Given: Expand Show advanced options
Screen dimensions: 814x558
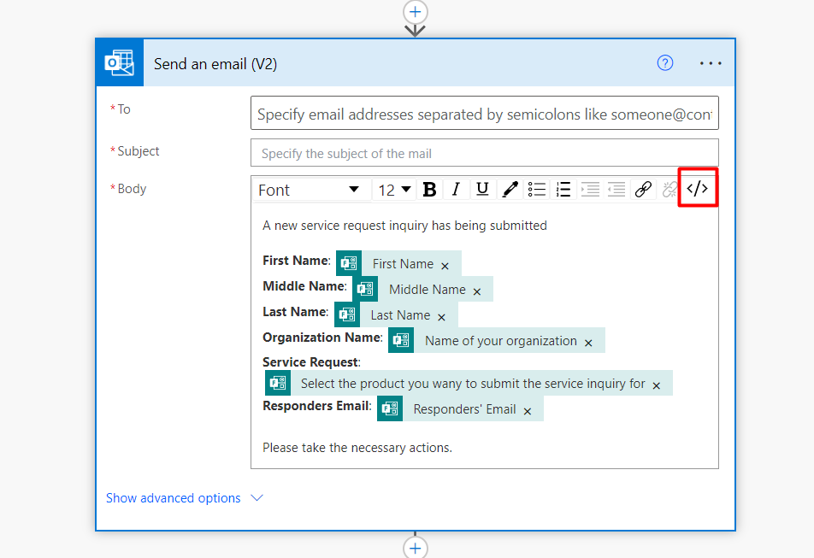Looking at the screenshot, I should (x=184, y=498).
